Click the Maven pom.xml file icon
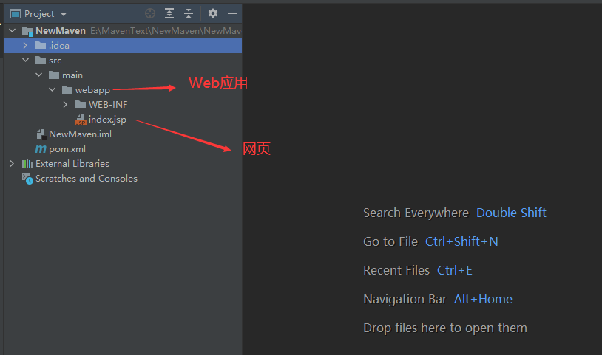The height and width of the screenshot is (355, 602). pos(41,149)
